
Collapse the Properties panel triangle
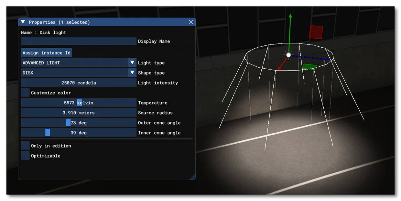(23, 22)
